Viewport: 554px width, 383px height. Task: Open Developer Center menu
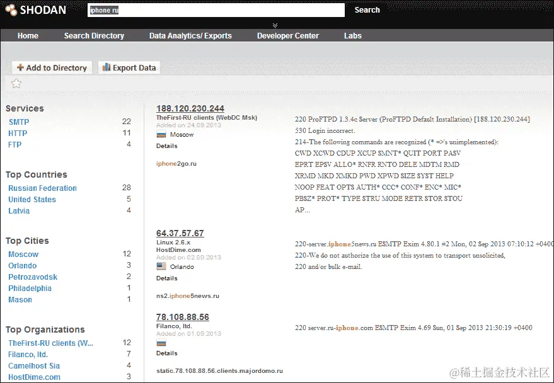[x=288, y=36]
